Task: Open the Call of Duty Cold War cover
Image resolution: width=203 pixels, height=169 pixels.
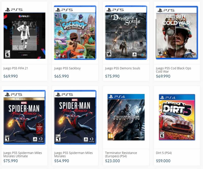Action: [x=177, y=33]
